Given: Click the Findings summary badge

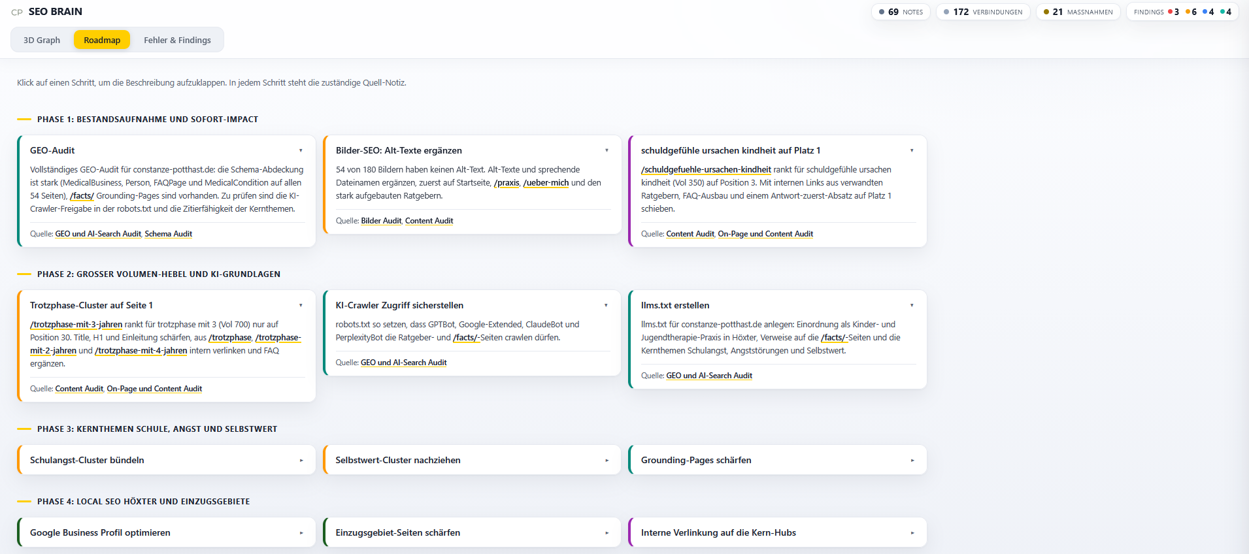Looking at the screenshot, I should pyautogui.click(x=1182, y=12).
